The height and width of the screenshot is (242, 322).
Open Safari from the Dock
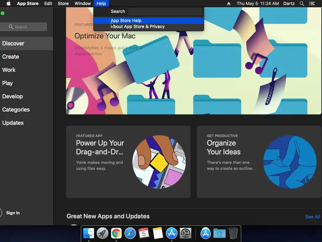point(130,233)
